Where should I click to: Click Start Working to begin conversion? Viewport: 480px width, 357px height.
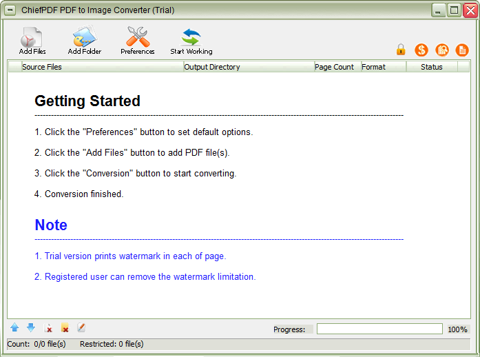(191, 41)
